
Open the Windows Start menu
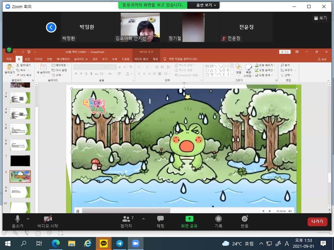tap(8, 243)
